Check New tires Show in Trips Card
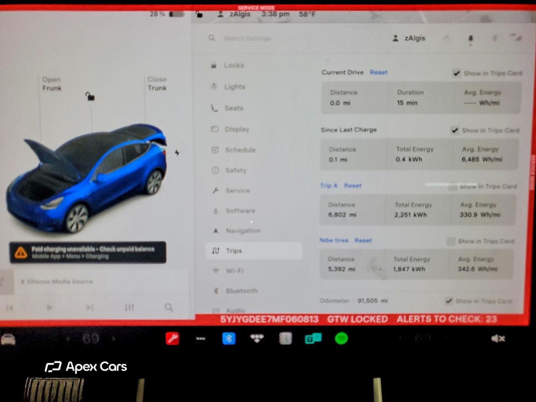The image size is (536, 402). pos(451,241)
